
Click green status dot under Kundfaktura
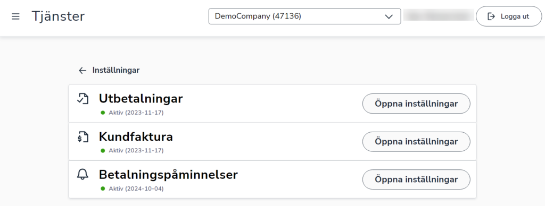click(x=103, y=150)
